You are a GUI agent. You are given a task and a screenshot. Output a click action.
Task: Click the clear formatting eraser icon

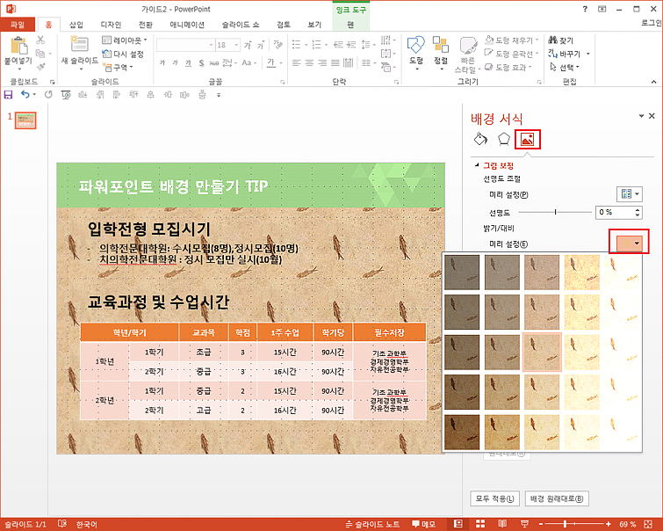click(x=277, y=44)
